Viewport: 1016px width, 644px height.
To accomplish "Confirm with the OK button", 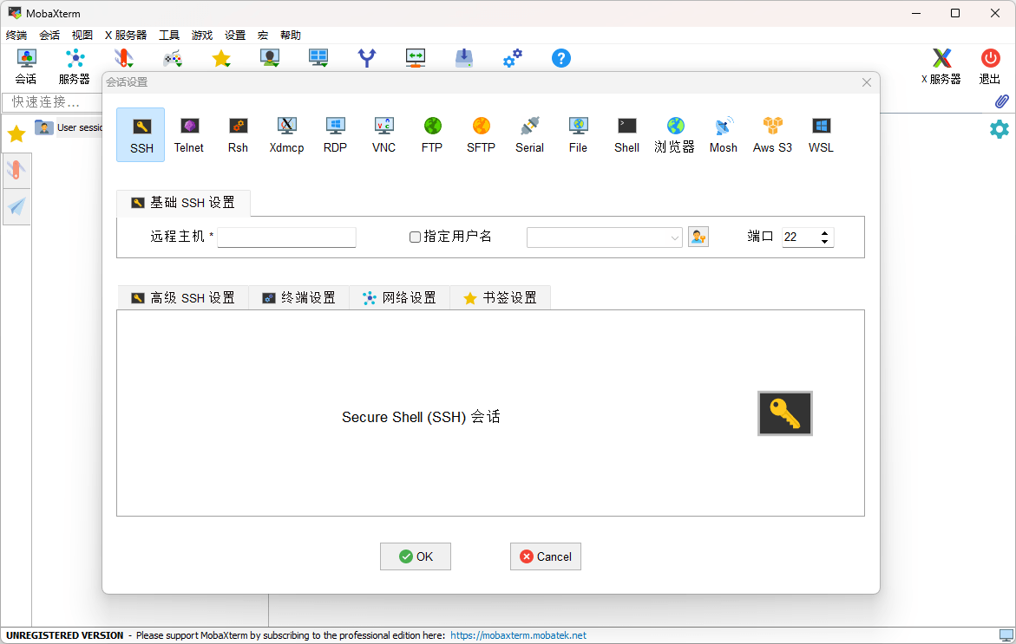I will click(416, 556).
